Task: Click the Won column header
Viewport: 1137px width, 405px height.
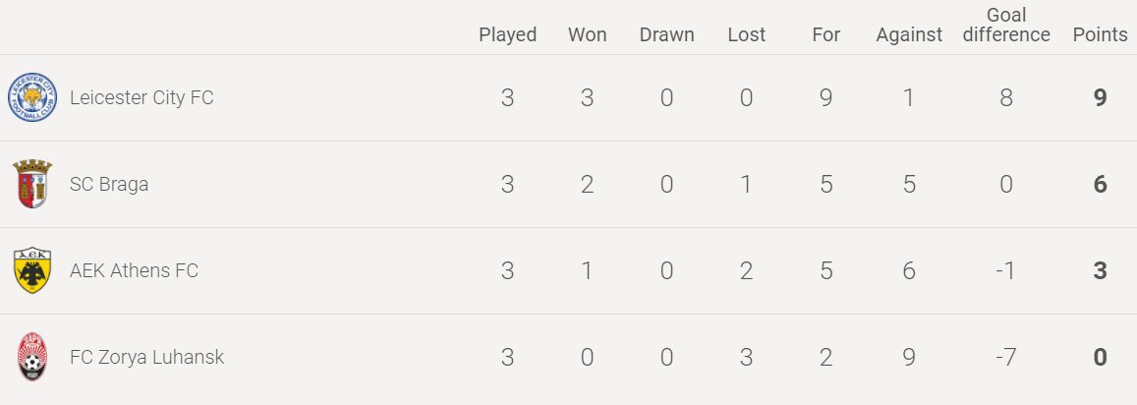Action: point(587,34)
